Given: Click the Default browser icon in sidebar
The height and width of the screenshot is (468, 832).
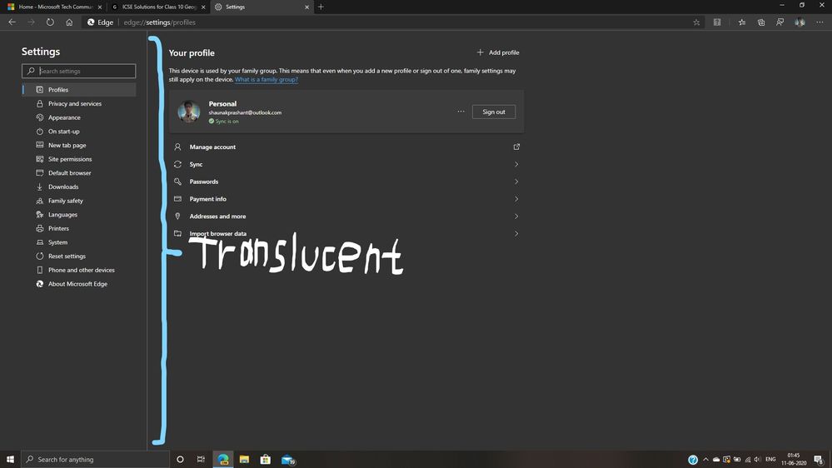Looking at the screenshot, I should [x=40, y=172].
